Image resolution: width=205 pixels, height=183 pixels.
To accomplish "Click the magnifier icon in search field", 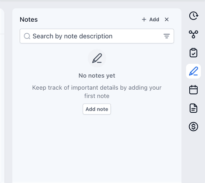I will pyautogui.click(x=27, y=36).
